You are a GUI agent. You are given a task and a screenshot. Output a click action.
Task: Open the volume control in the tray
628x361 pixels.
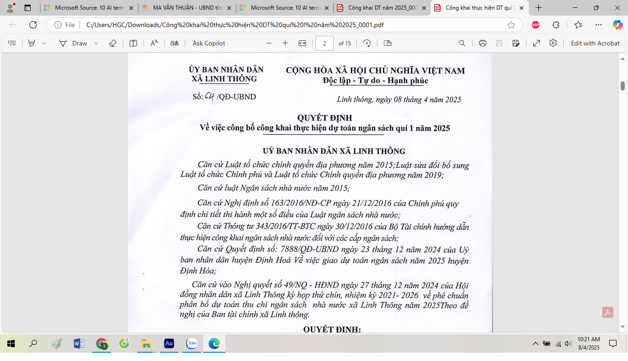(568, 344)
